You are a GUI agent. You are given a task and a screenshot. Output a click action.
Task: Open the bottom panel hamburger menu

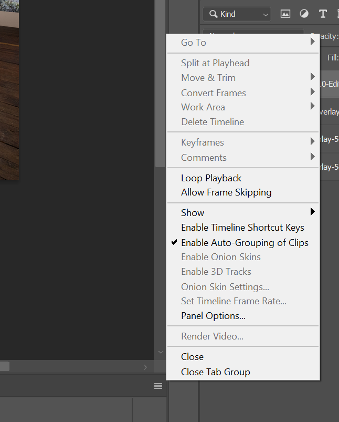coord(158,386)
